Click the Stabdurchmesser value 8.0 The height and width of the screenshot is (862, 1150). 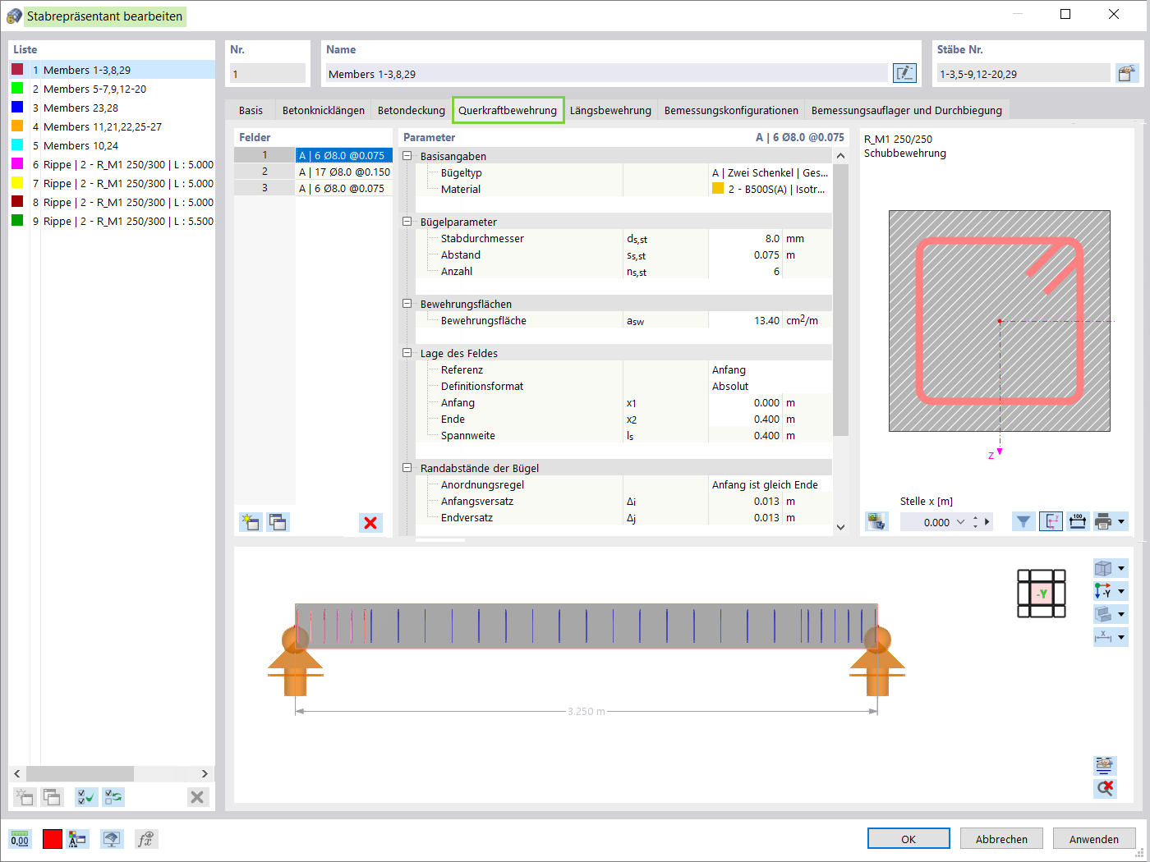(x=745, y=238)
